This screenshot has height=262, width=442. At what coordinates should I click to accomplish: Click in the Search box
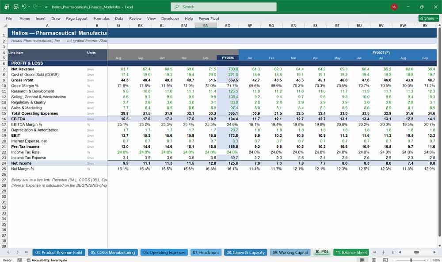[224, 7]
